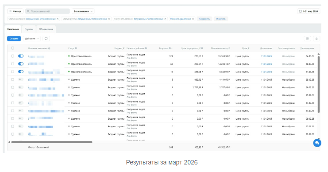
Task: Click help icon beside Статус column header
Action: (x=76, y=48)
